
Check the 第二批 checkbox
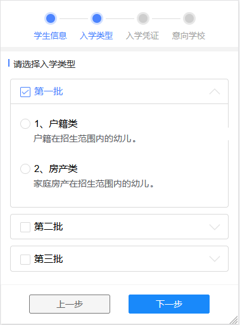click(x=25, y=227)
